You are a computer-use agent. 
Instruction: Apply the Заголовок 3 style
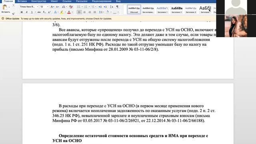coord(191,10)
